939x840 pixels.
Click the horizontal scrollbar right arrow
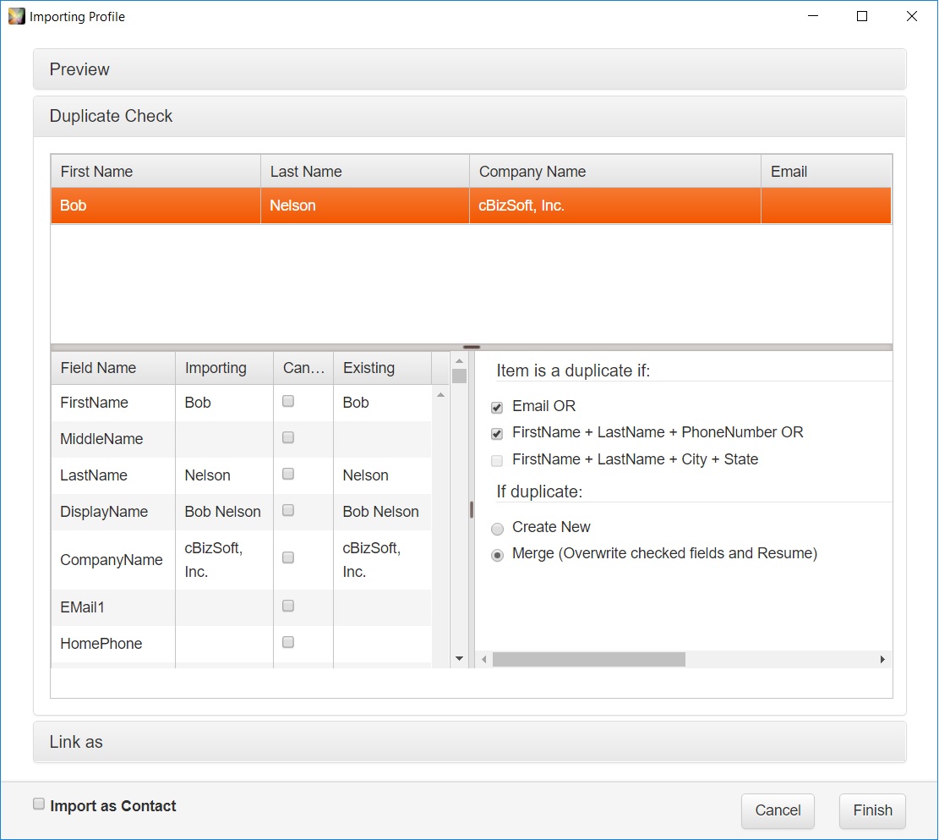(882, 660)
